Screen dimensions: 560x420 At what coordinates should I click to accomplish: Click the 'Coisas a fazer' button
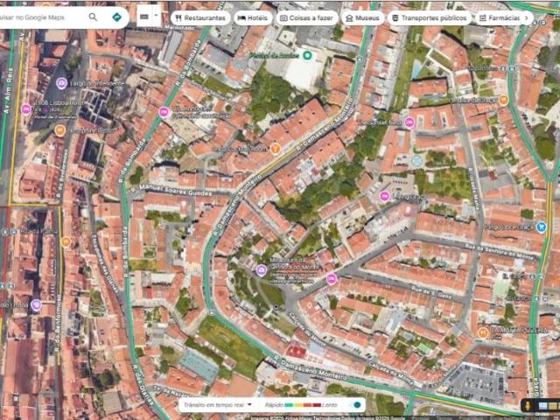pos(306,17)
